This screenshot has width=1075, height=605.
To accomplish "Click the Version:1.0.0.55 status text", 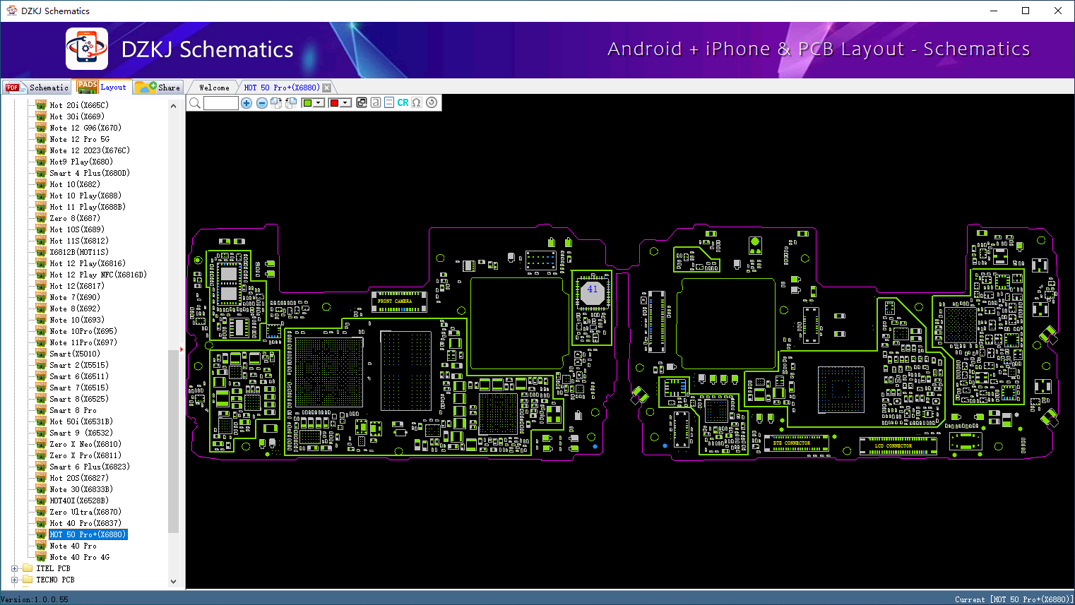I will 35,599.
